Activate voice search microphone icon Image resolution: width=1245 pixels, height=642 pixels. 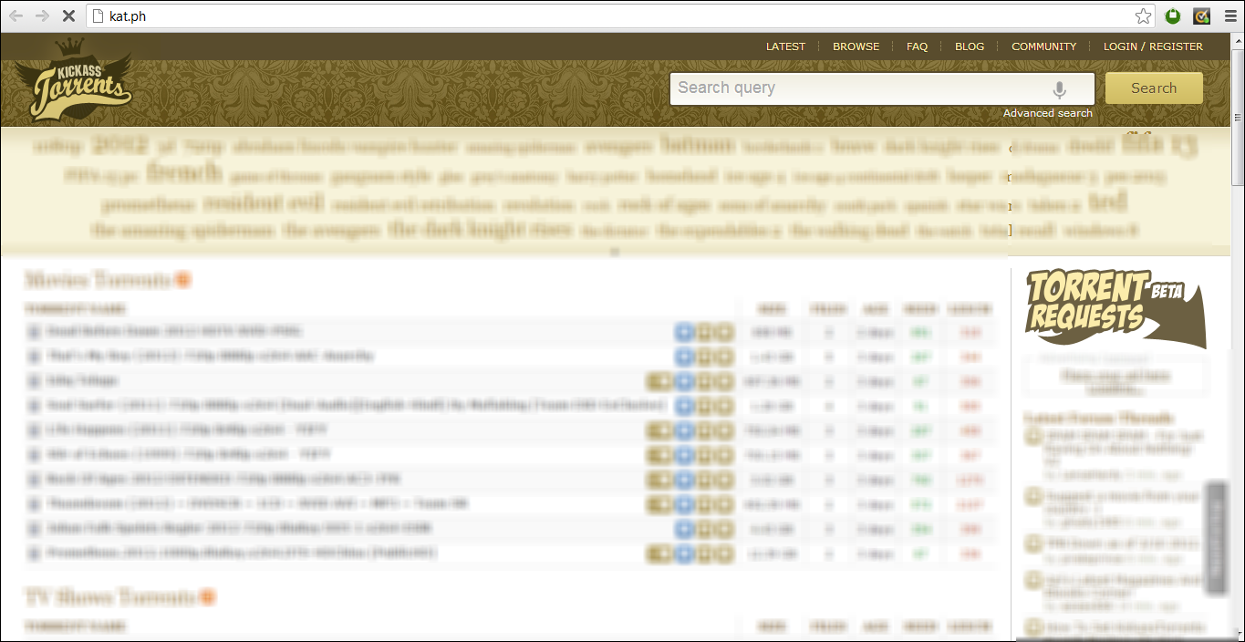[x=1059, y=89]
